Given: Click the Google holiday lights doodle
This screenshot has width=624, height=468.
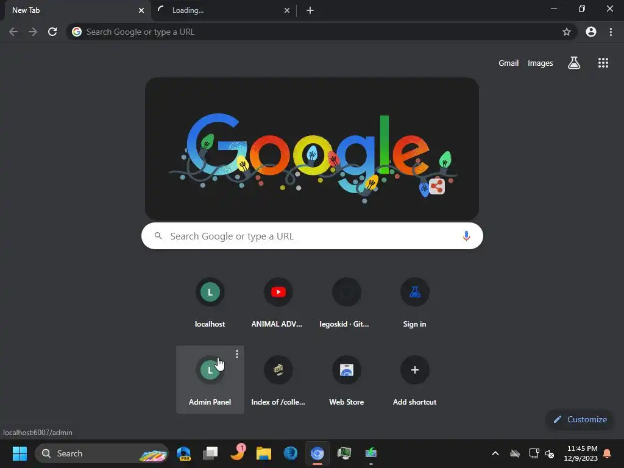Looking at the screenshot, I should pyautogui.click(x=312, y=149).
